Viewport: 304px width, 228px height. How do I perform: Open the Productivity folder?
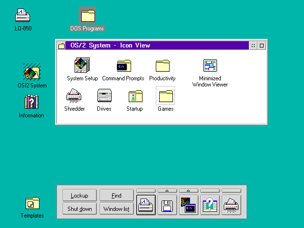(162, 66)
